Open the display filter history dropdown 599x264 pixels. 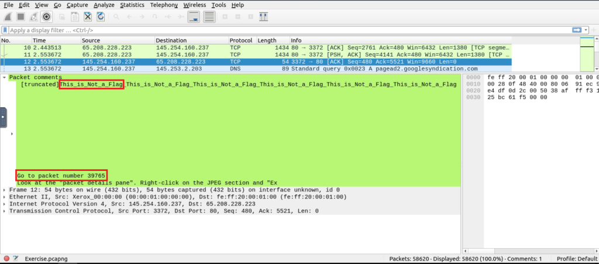587,30
